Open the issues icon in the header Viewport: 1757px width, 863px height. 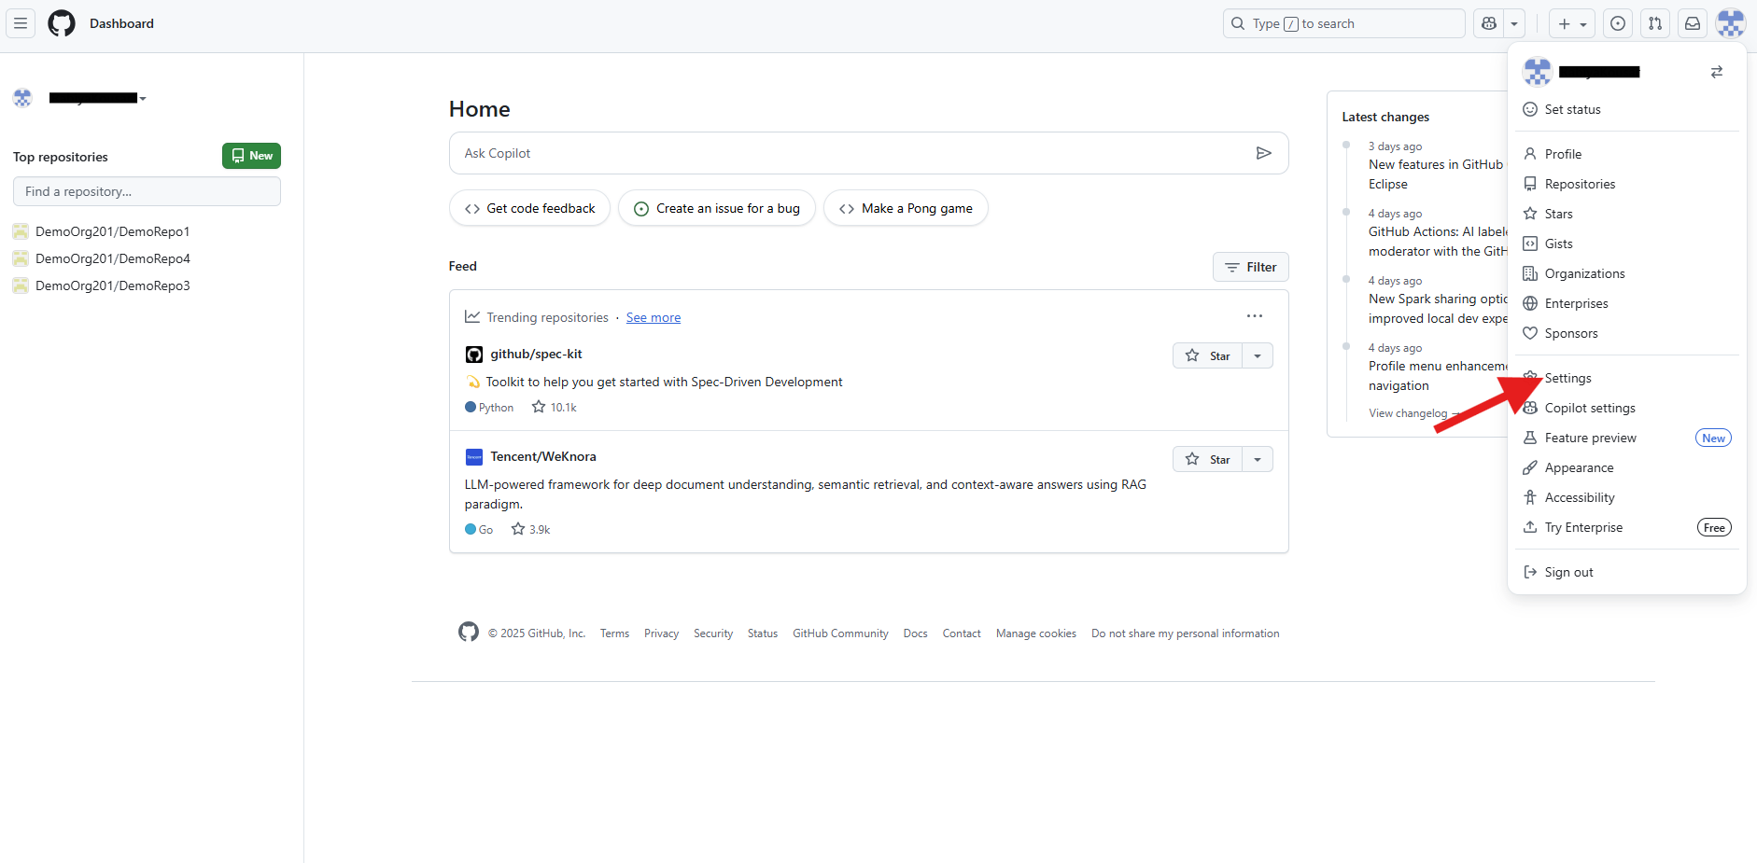click(1618, 23)
